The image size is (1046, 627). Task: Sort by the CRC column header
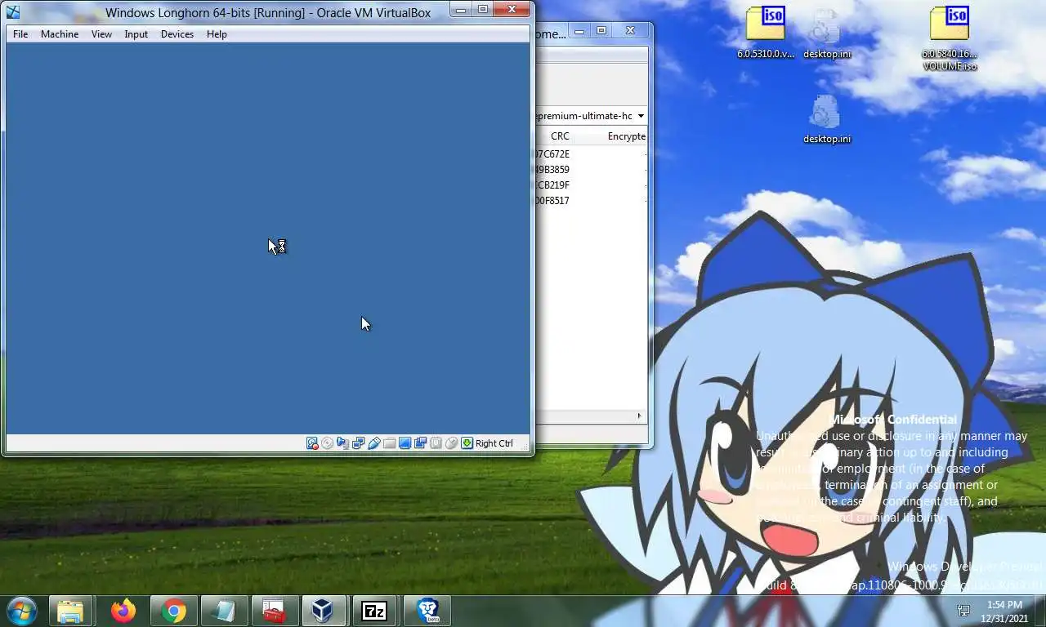[560, 136]
